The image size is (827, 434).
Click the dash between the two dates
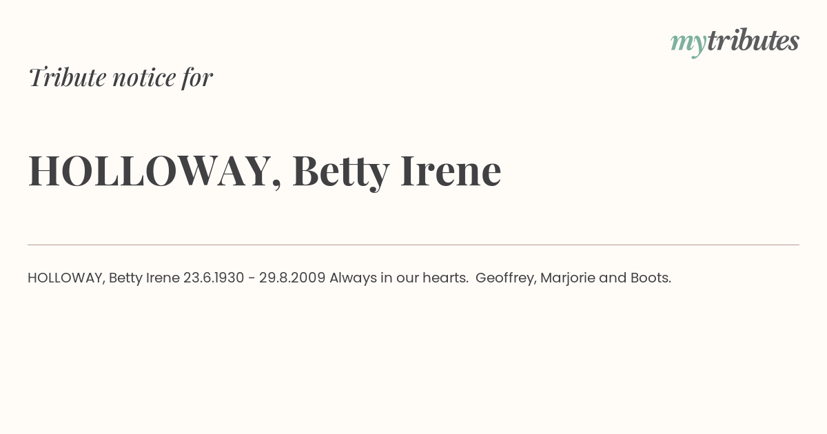click(252, 278)
